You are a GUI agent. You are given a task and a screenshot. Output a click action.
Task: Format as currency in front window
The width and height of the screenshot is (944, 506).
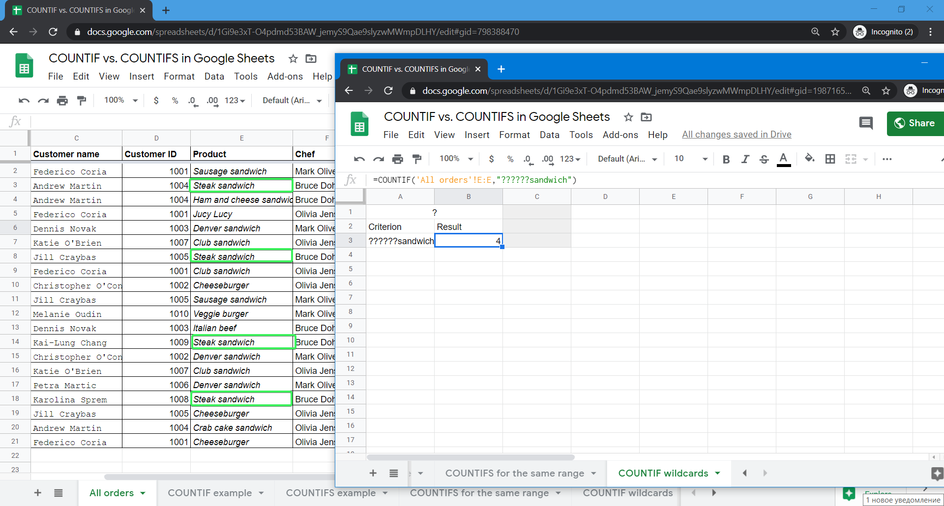coord(491,159)
